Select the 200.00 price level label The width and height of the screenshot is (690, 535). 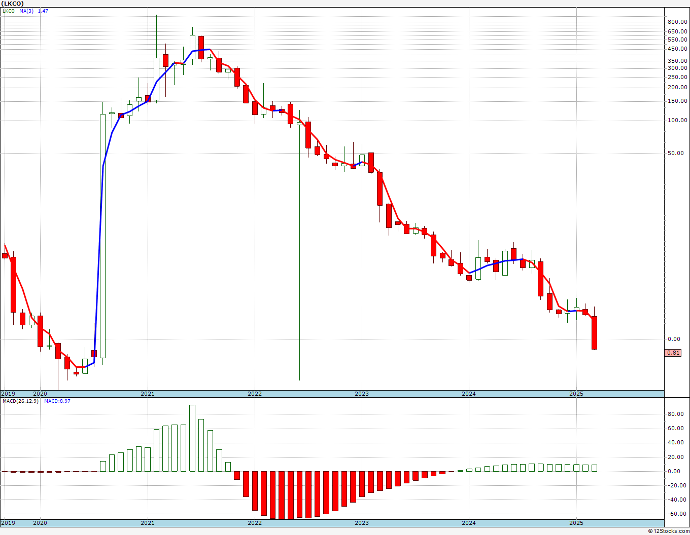click(x=677, y=88)
